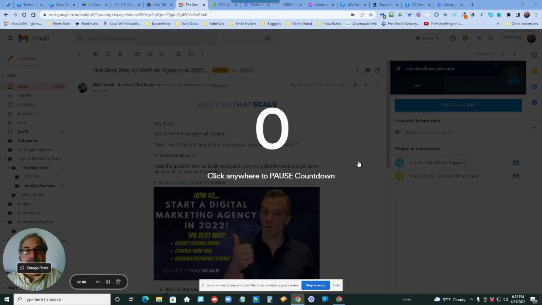Open Google Keep side panel icon
Screen dimensions: 542x305
[534, 71]
